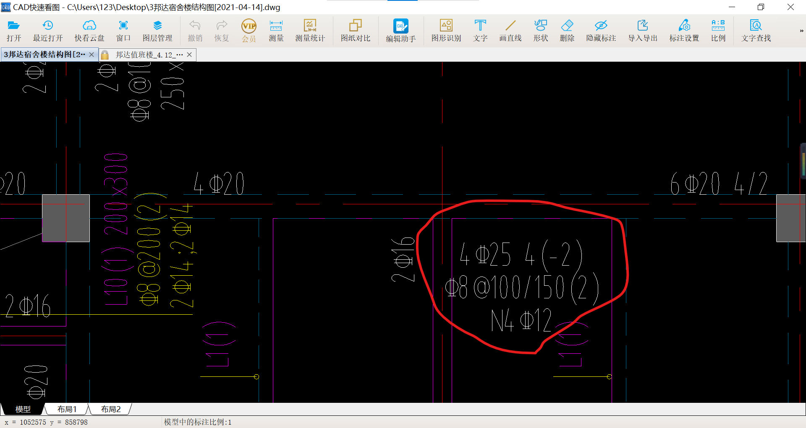
Task: Expand toolbar overflow chevron
Action: pyautogui.click(x=801, y=31)
